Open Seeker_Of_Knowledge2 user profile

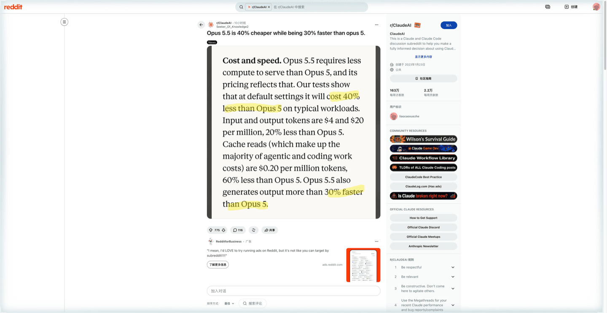[232, 27]
